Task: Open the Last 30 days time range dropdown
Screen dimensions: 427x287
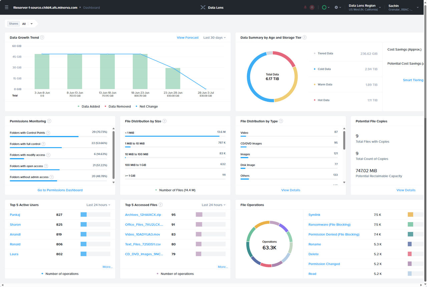Action: tap(215, 37)
